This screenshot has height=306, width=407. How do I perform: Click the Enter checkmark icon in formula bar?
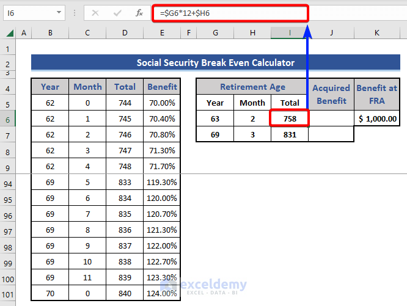tap(117, 13)
